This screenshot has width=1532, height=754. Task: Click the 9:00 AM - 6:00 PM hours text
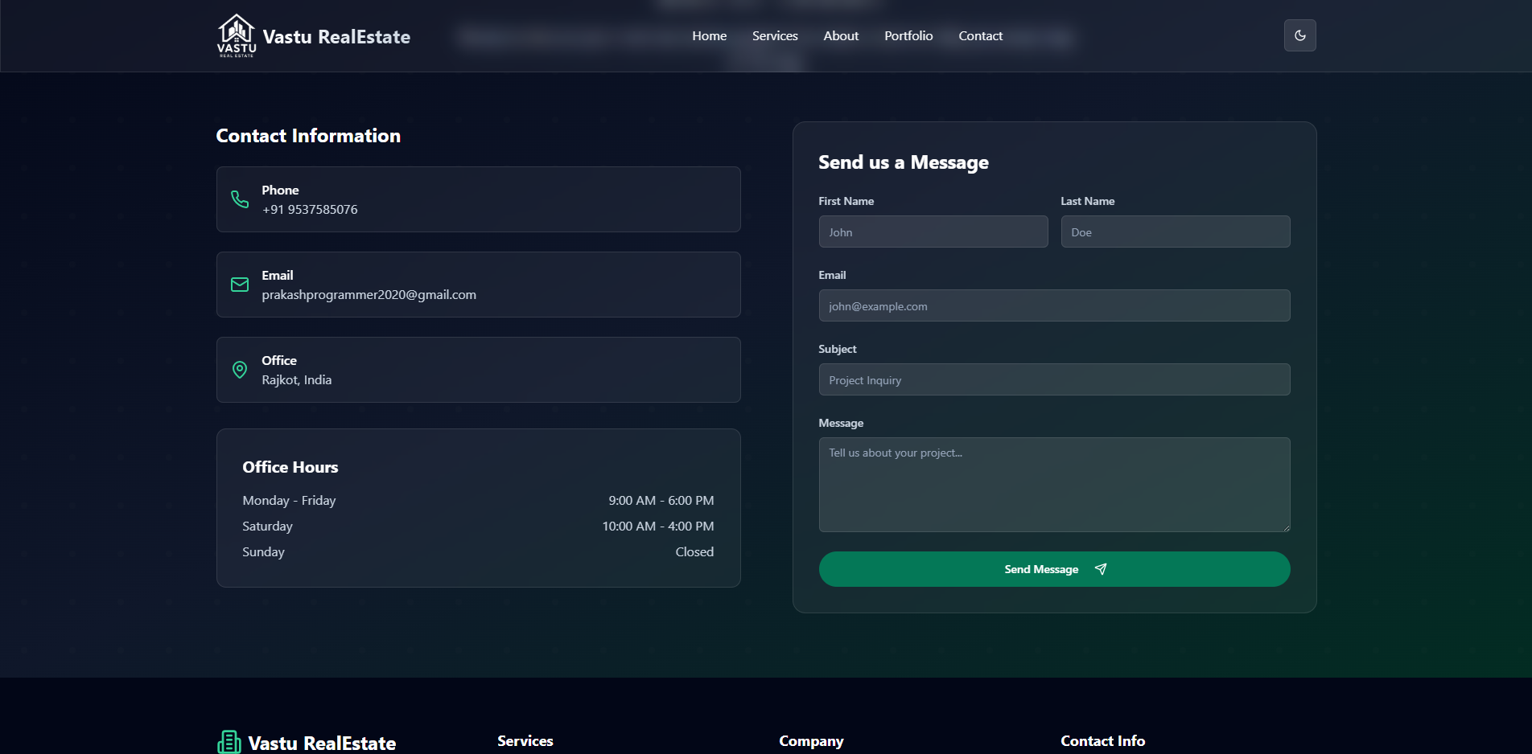[x=661, y=500]
